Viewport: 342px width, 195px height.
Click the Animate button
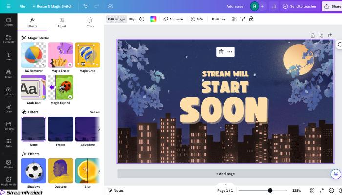click(x=173, y=19)
